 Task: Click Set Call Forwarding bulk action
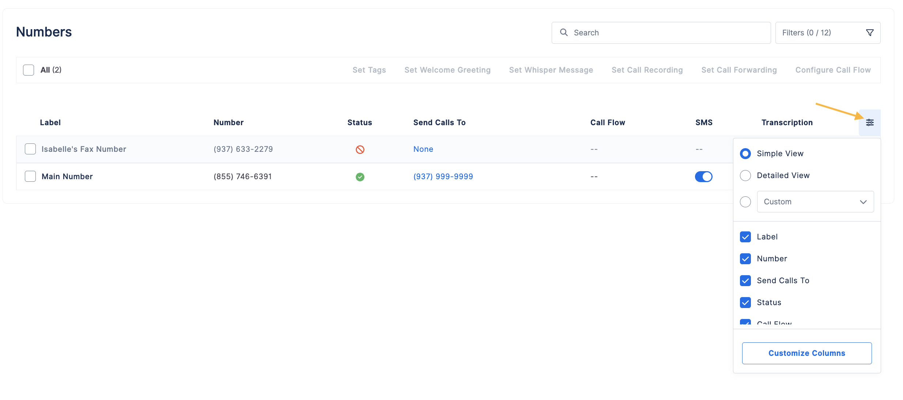click(739, 70)
